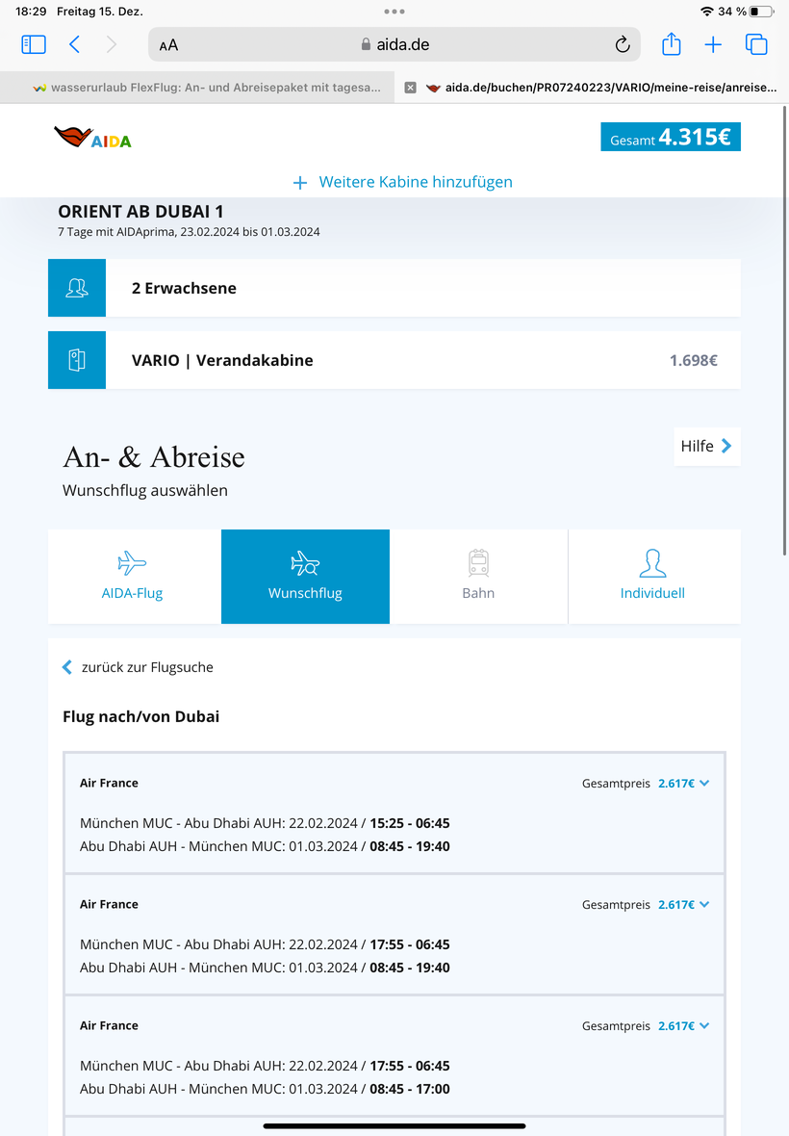The width and height of the screenshot is (789, 1136).
Task: Select the Bahn travel option
Action: pyautogui.click(x=478, y=576)
